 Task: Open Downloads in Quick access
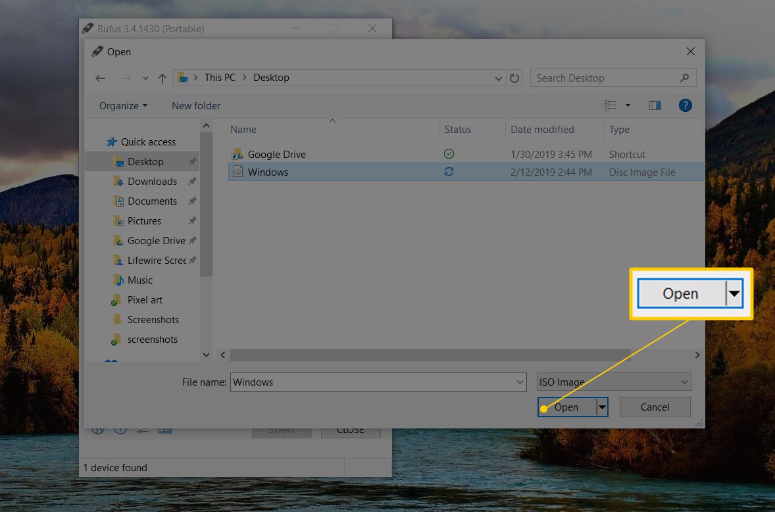pyautogui.click(x=152, y=182)
